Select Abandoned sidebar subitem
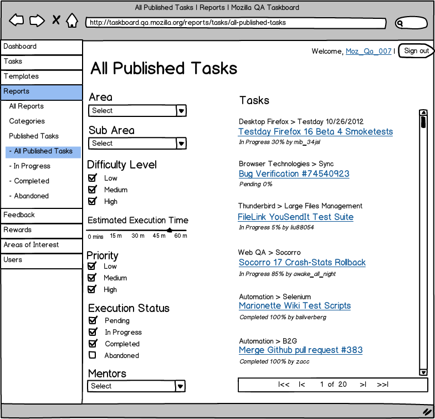The height and width of the screenshot is (419, 435). [x=29, y=196]
